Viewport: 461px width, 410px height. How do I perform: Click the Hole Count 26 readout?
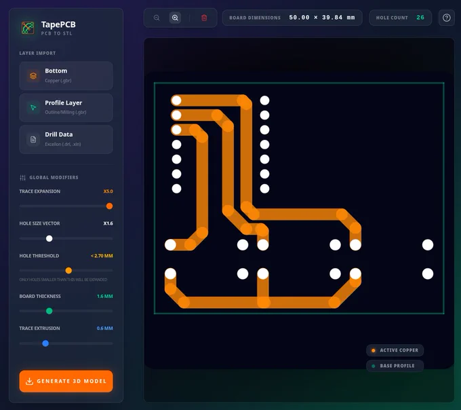point(401,18)
